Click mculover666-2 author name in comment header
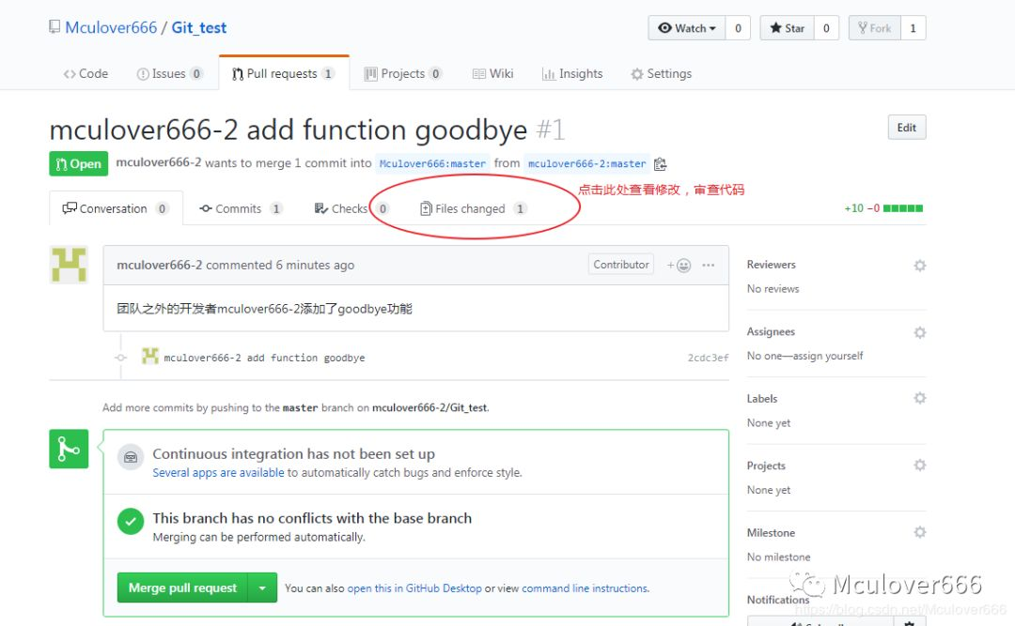This screenshot has height=626, width=1015. (159, 265)
